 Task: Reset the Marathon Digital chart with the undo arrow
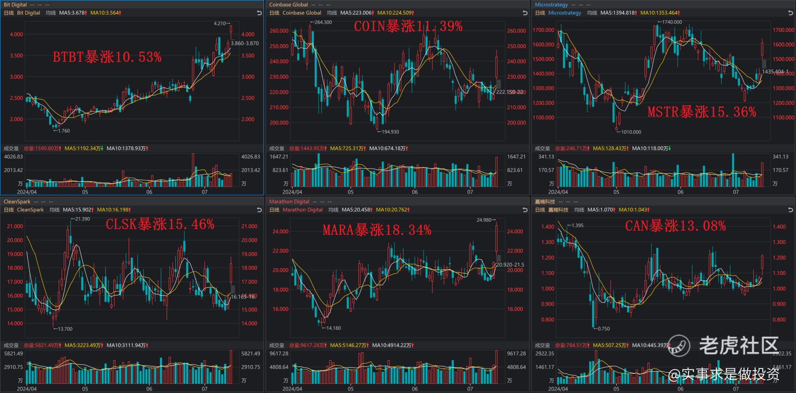click(525, 210)
